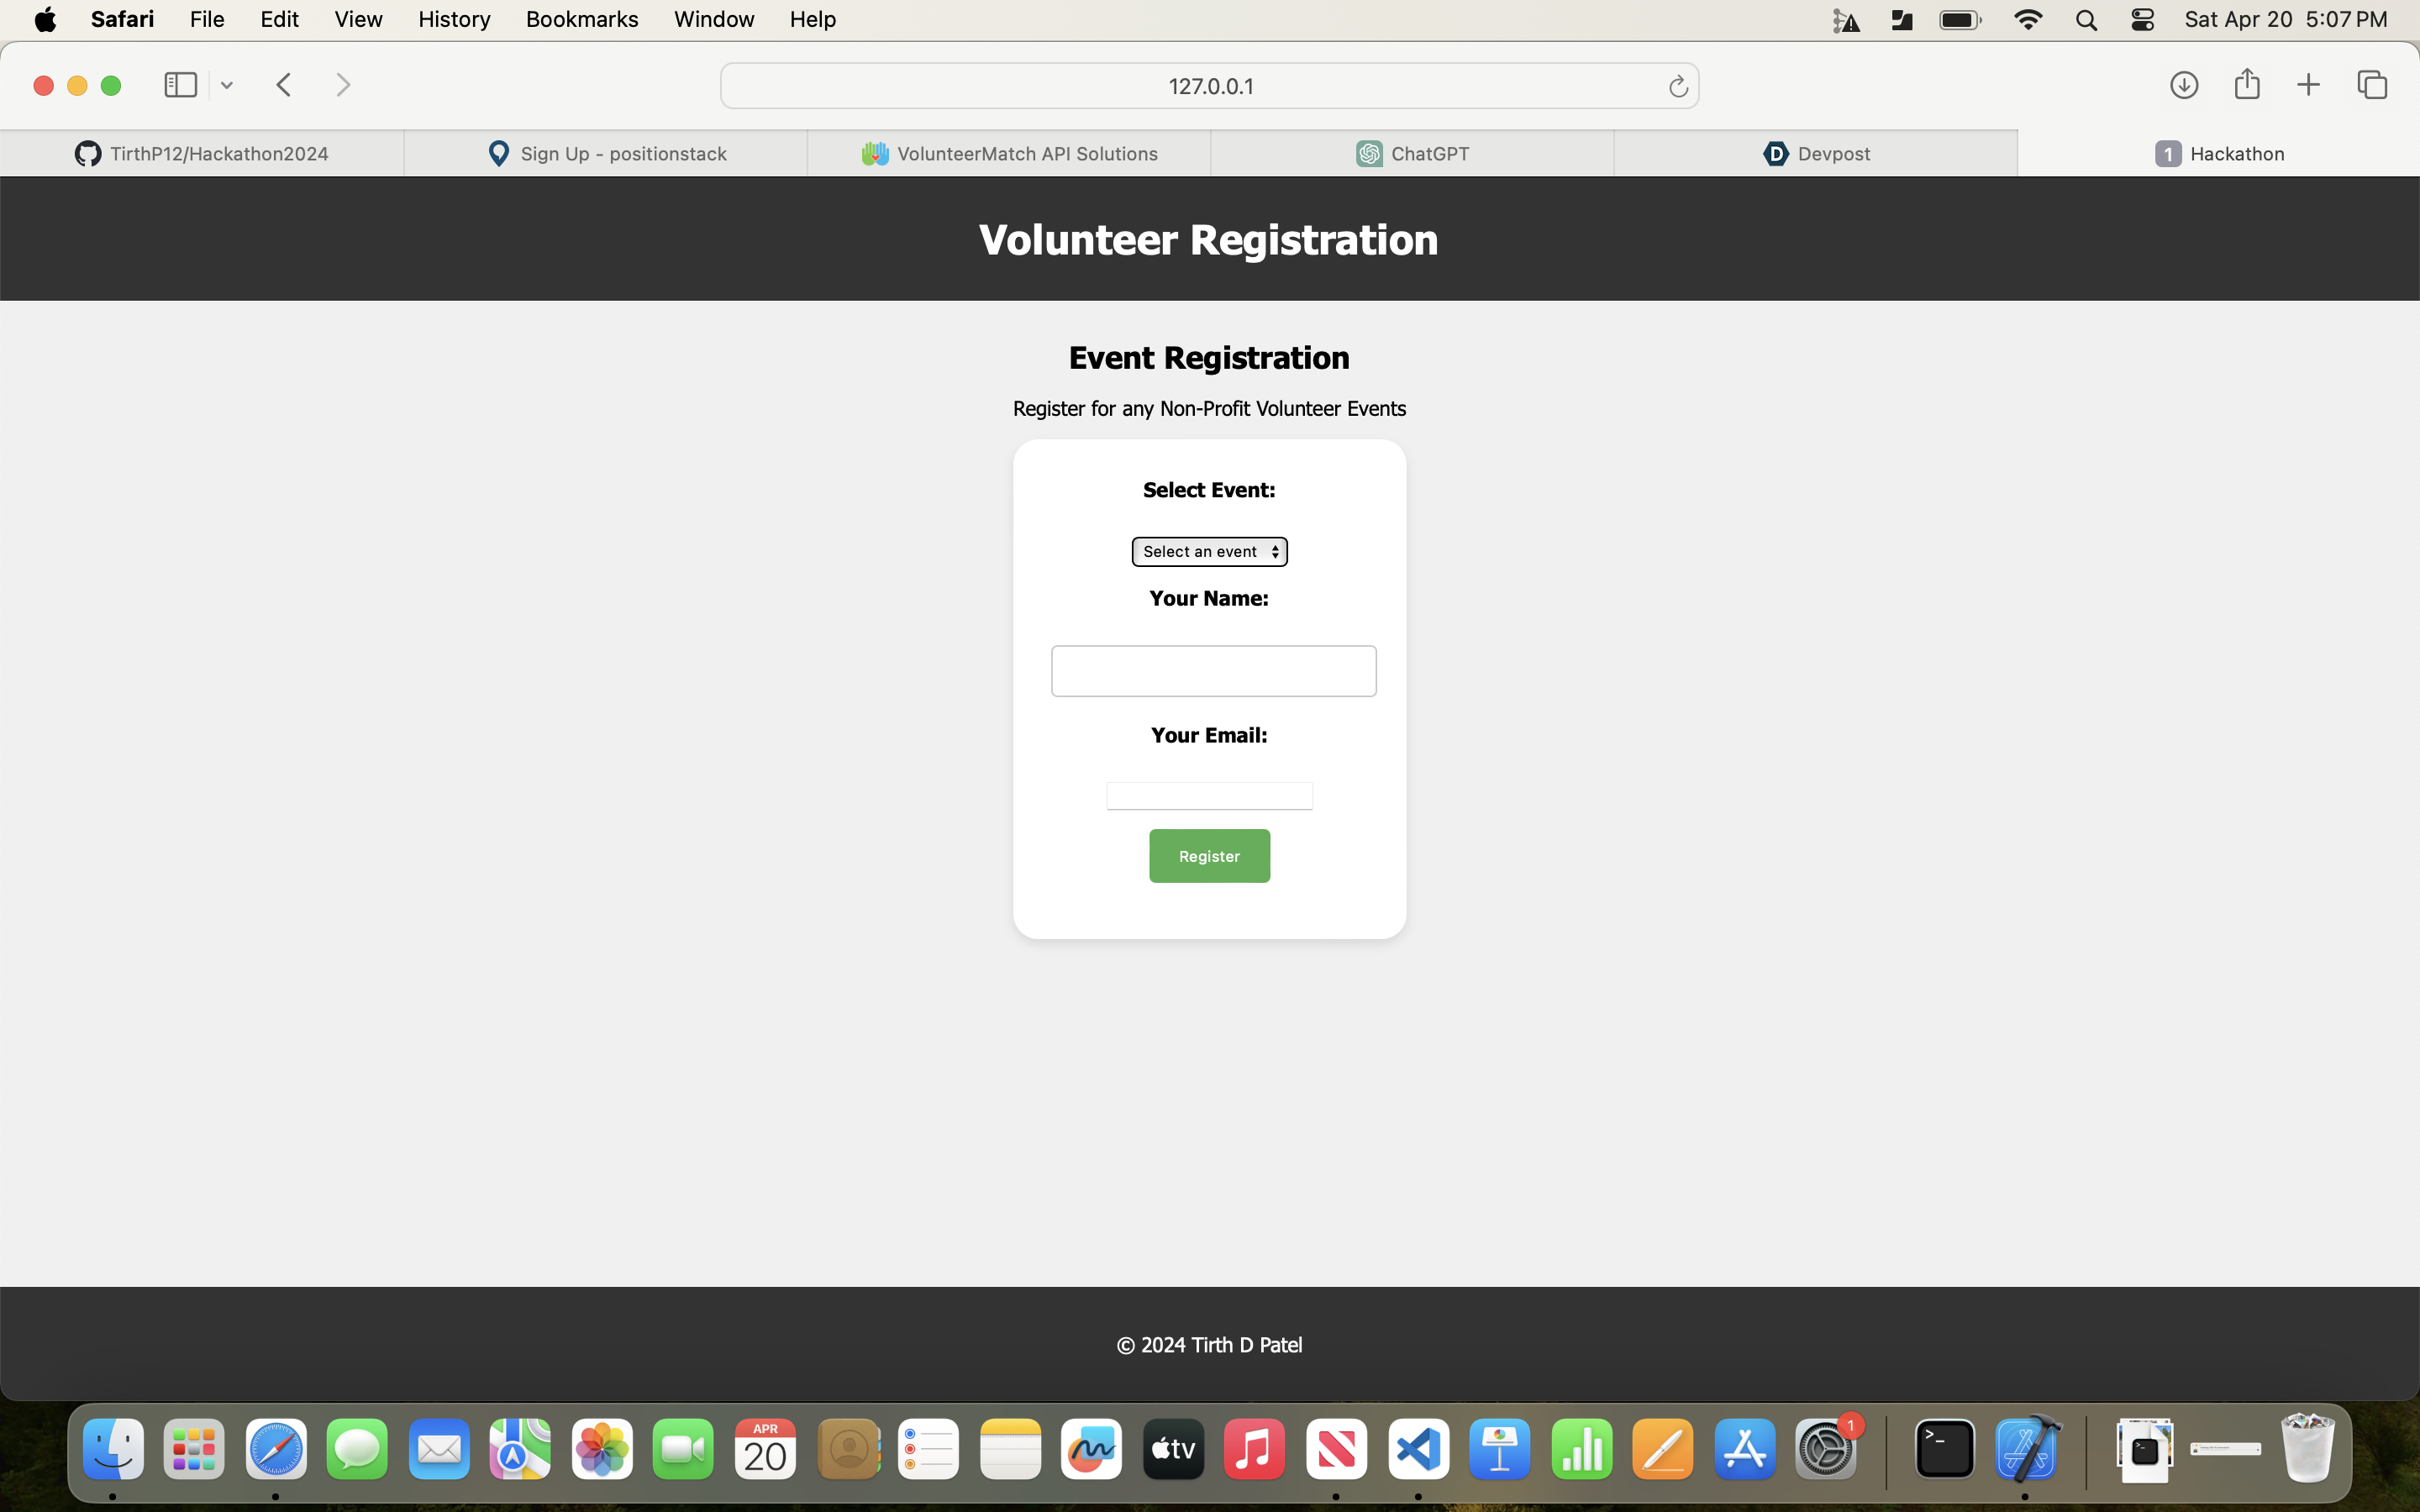Open the Share sheet icon
The image size is (2420, 1512).
tap(2246, 84)
